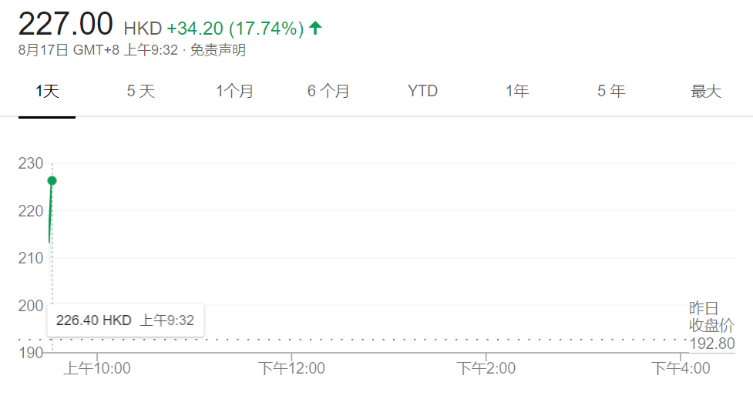The image size is (753, 399).
Task: Click the green data point on chart
Action: [52, 180]
